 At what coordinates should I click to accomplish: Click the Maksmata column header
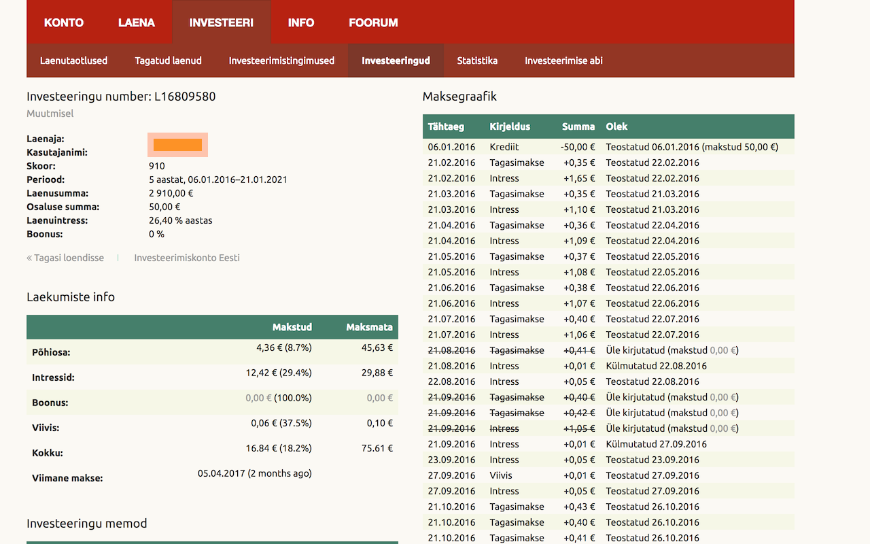[369, 327]
